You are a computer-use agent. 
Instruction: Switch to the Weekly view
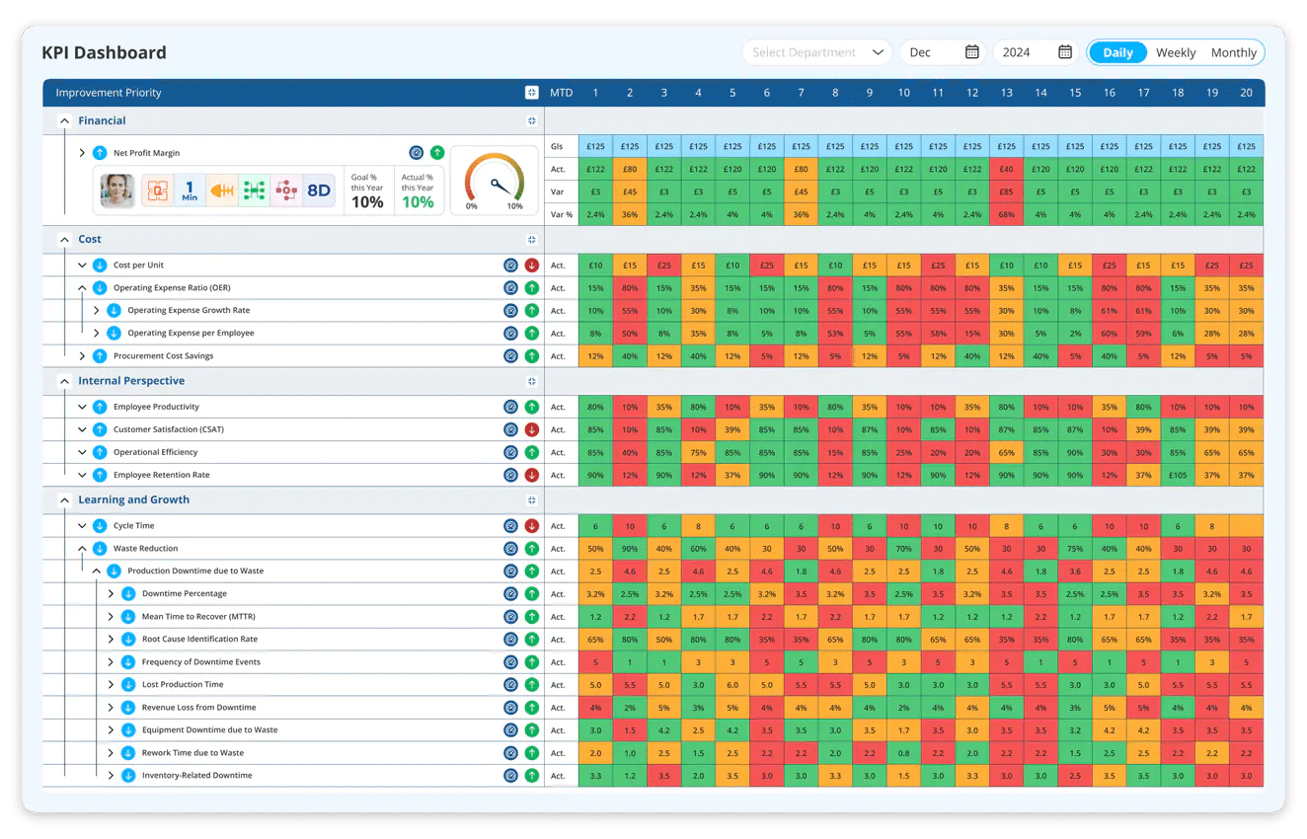1175,51
